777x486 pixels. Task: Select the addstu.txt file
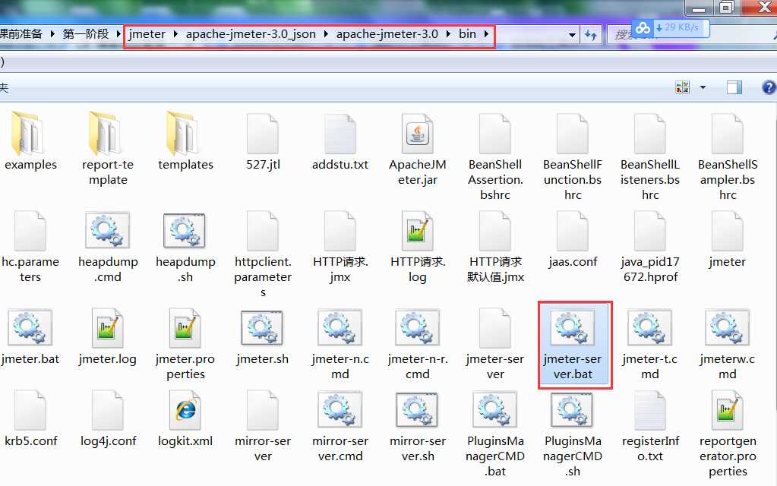click(340, 141)
